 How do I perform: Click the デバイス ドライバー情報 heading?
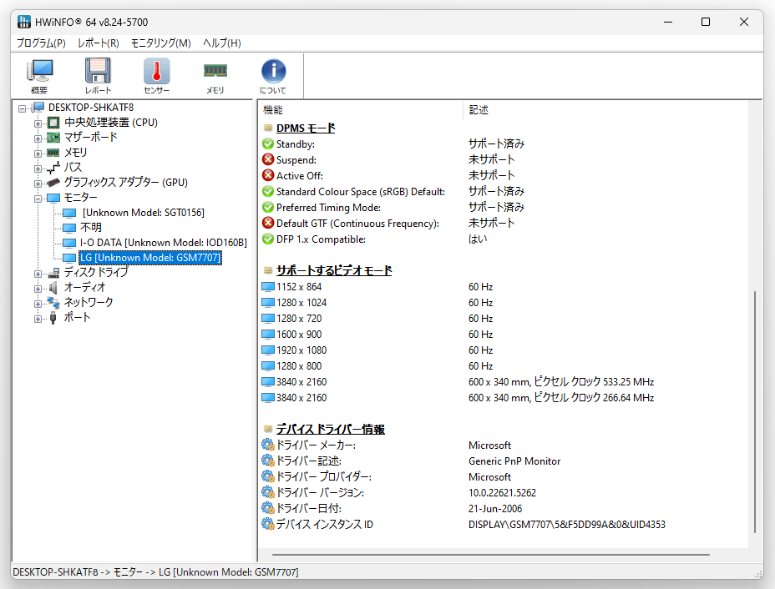[331, 429]
